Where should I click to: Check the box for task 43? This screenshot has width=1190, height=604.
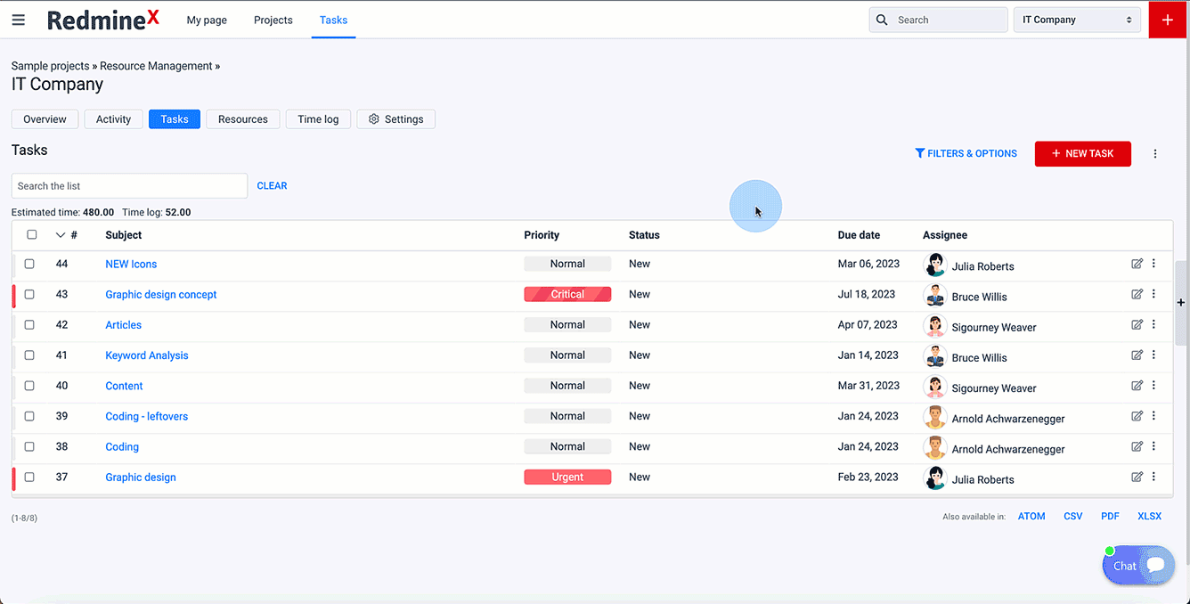(29, 294)
